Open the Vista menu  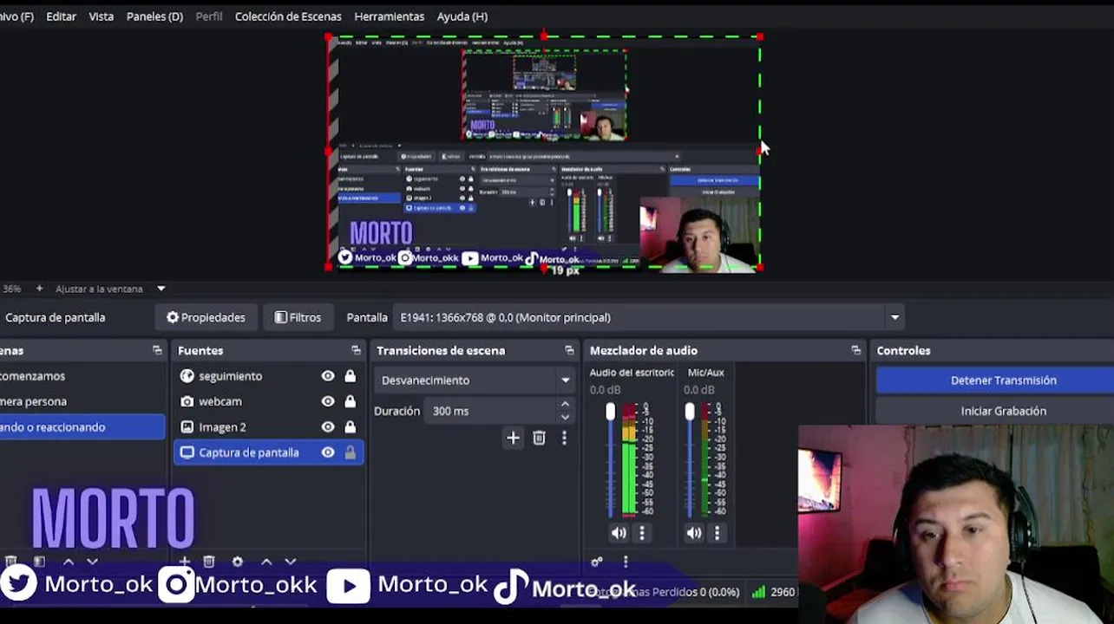pyautogui.click(x=101, y=16)
